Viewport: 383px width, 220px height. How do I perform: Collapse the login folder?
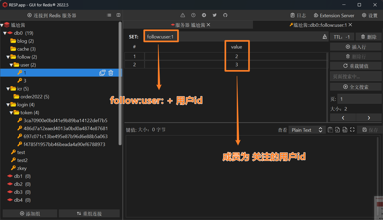(x=8, y=105)
